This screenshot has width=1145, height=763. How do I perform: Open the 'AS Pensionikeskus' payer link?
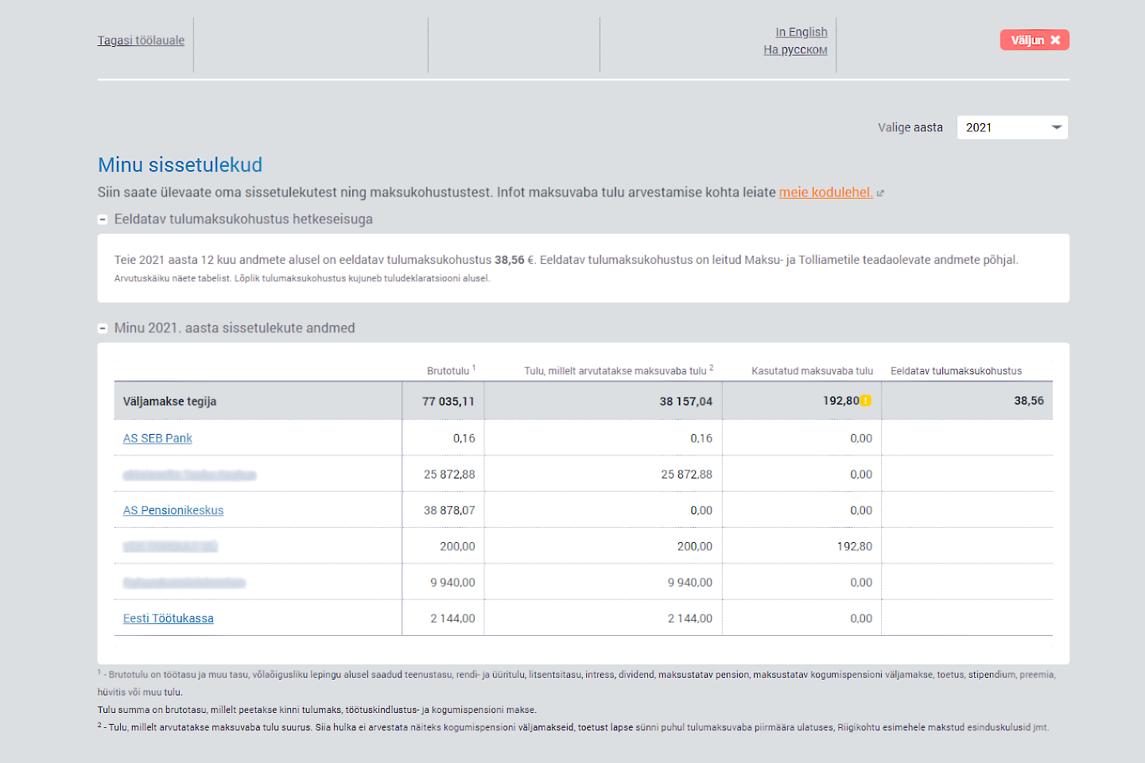(x=173, y=510)
